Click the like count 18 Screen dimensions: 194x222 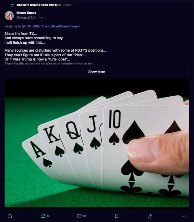coord(84,216)
